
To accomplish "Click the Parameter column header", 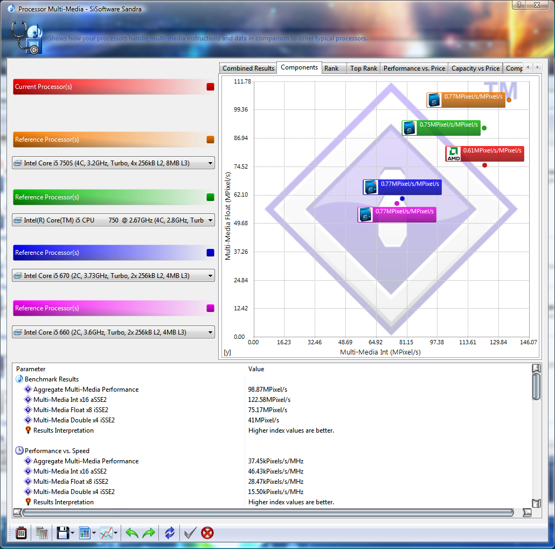I will [x=31, y=369].
